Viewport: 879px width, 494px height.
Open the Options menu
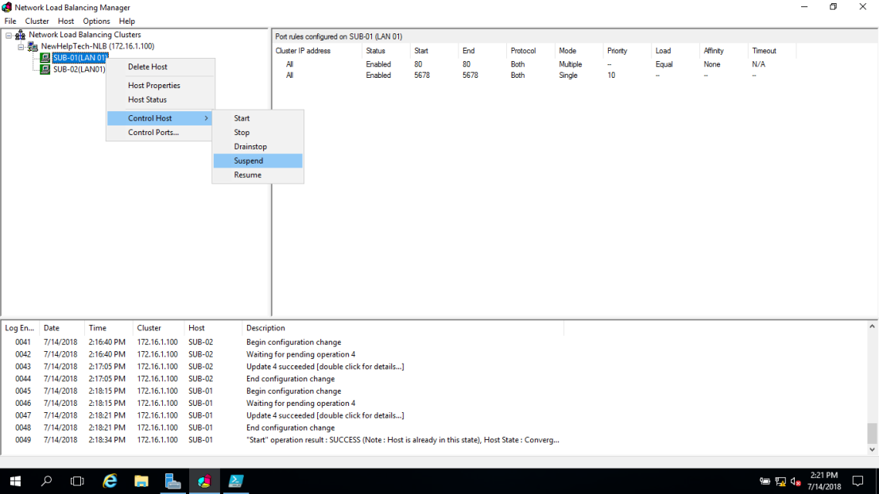point(96,21)
